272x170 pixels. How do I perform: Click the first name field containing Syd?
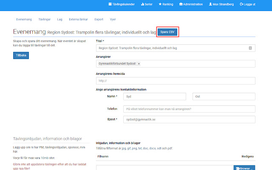click(155, 96)
